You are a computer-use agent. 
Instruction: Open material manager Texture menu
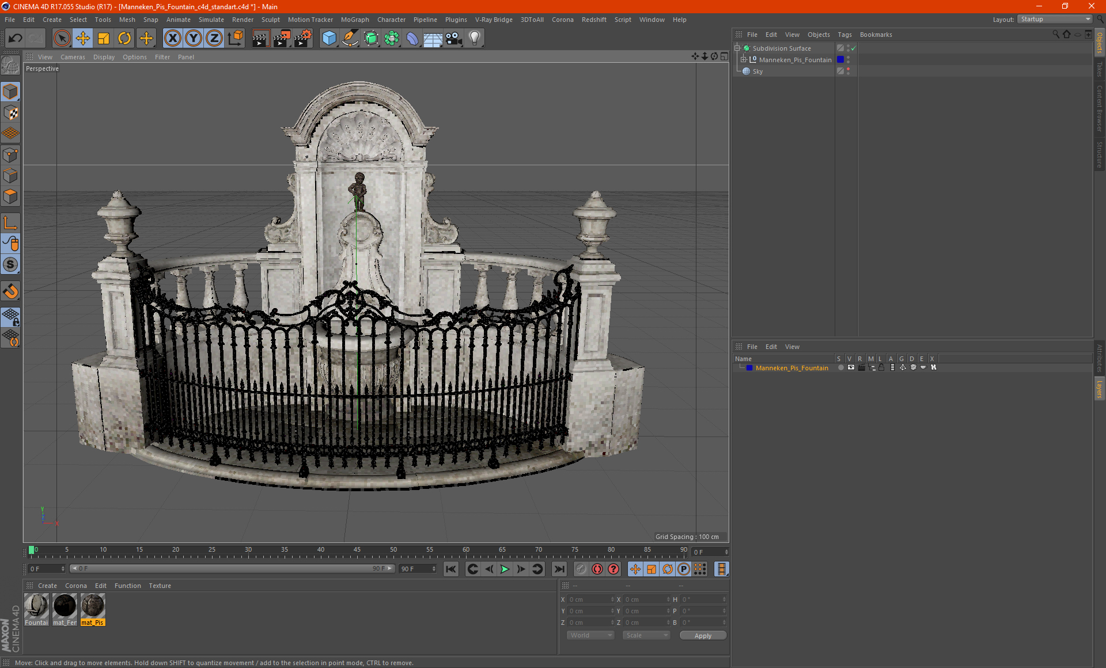click(x=160, y=586)
